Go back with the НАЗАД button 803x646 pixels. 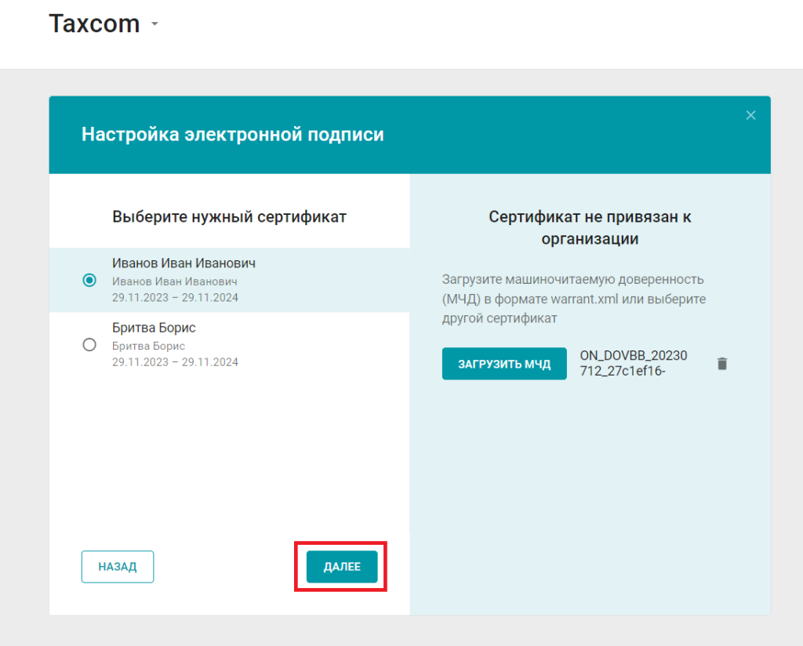pos(118,567)
